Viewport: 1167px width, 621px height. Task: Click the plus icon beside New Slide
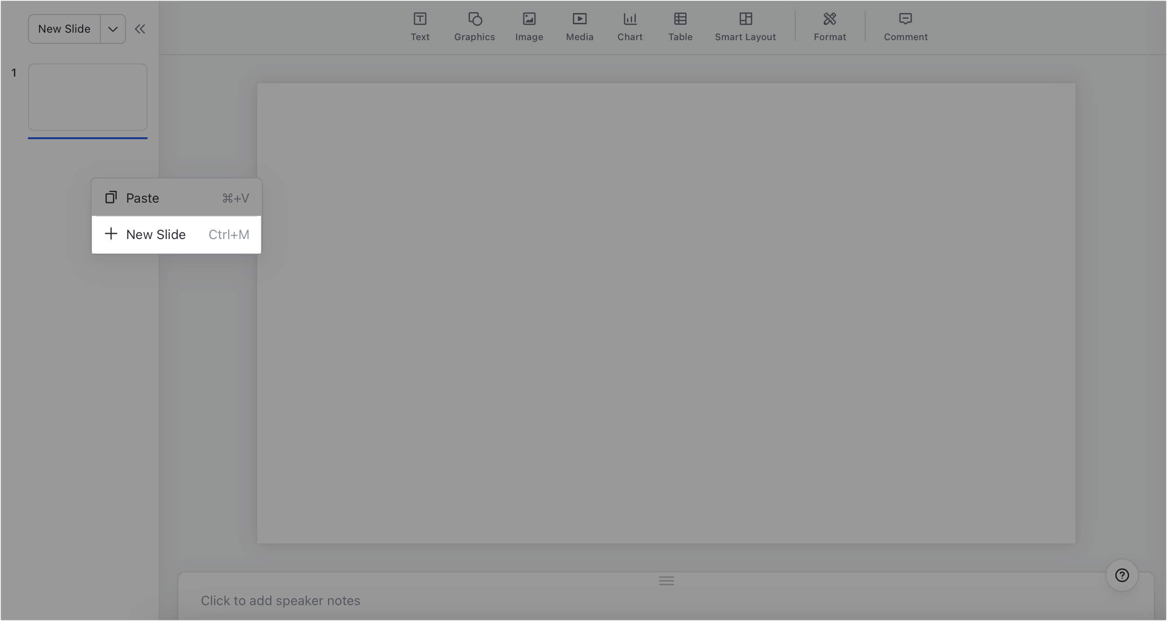(x=111, y=234)
